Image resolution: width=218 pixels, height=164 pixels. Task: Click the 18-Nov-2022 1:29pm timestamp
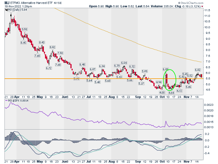click(18, 6)
